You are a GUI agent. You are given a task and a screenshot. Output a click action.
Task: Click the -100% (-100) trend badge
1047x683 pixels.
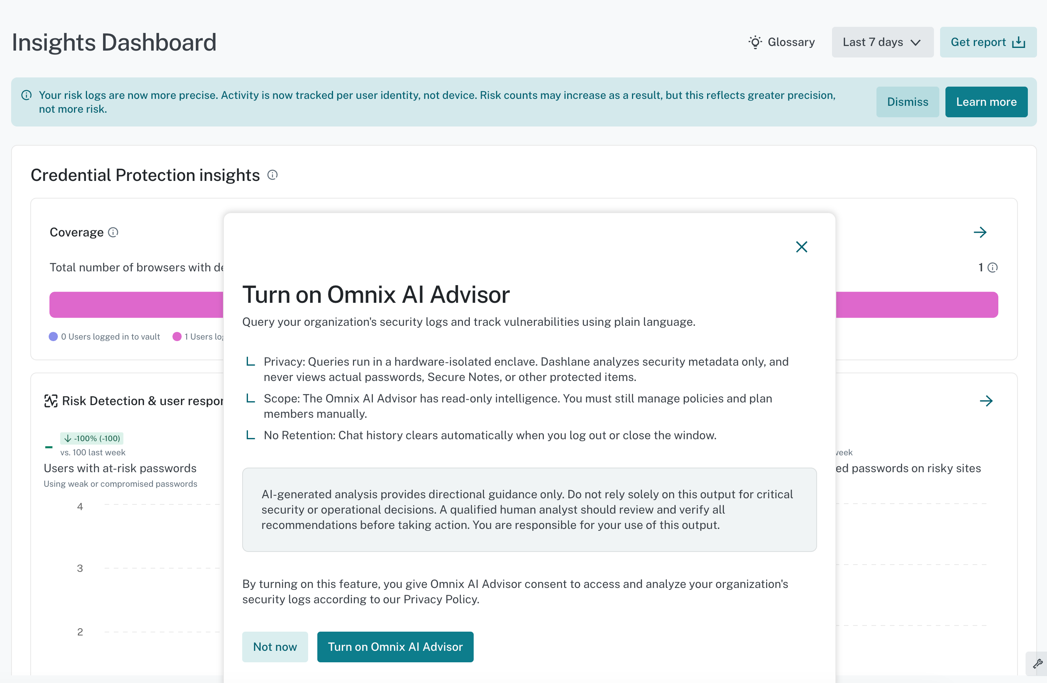92,438
